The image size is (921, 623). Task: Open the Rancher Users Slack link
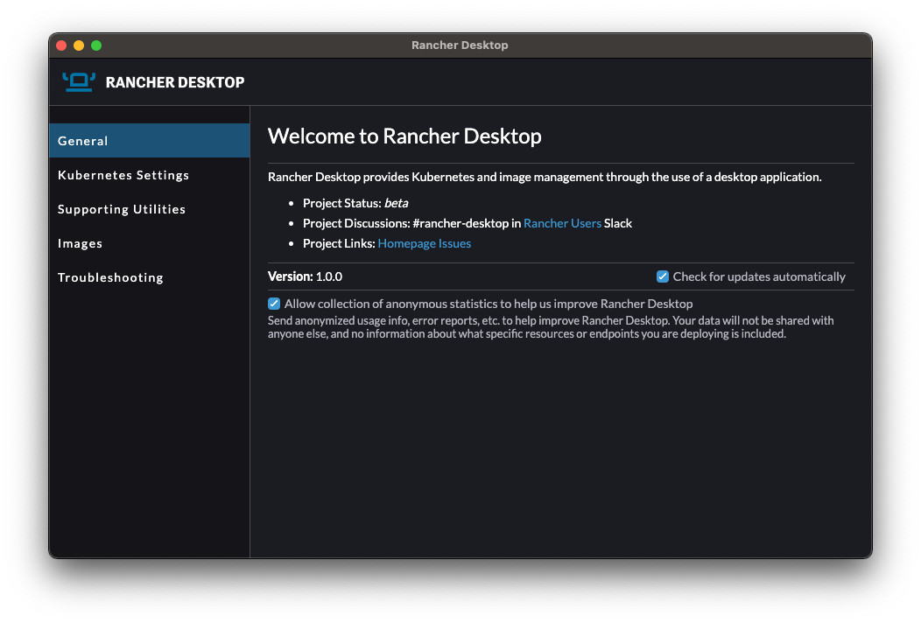tap(562, 223)
